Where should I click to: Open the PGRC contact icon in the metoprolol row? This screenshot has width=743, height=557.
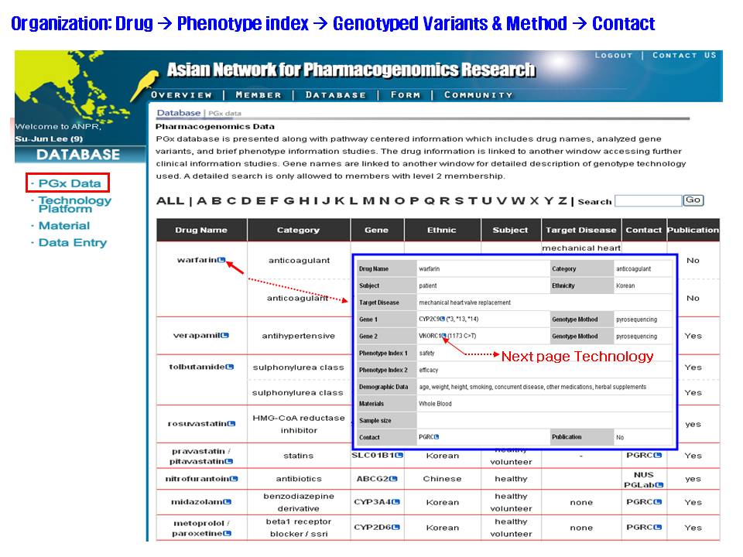pos(658,527)
